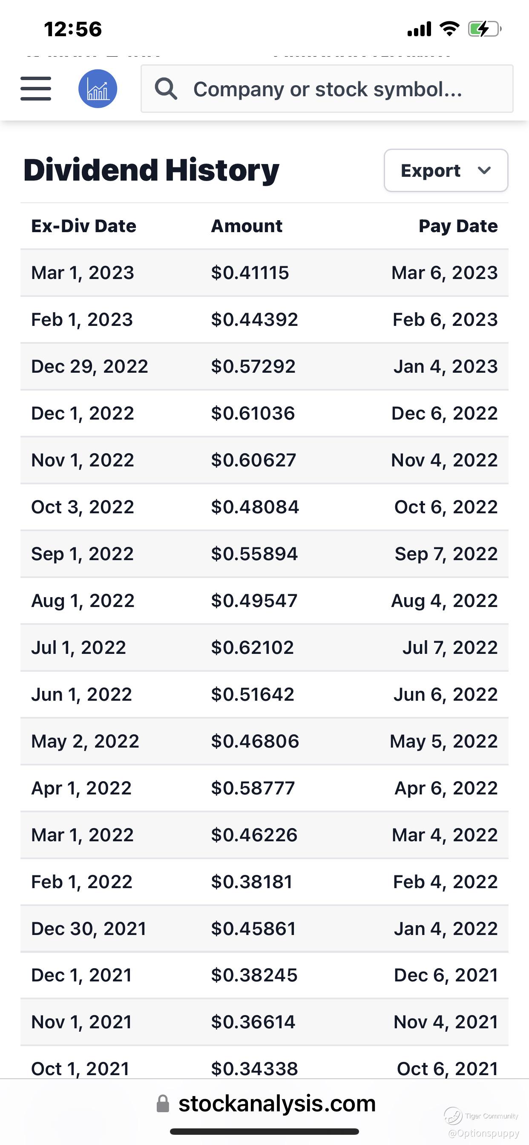
Task: Tap the home indicator bar
Action: coord(264,1132)
